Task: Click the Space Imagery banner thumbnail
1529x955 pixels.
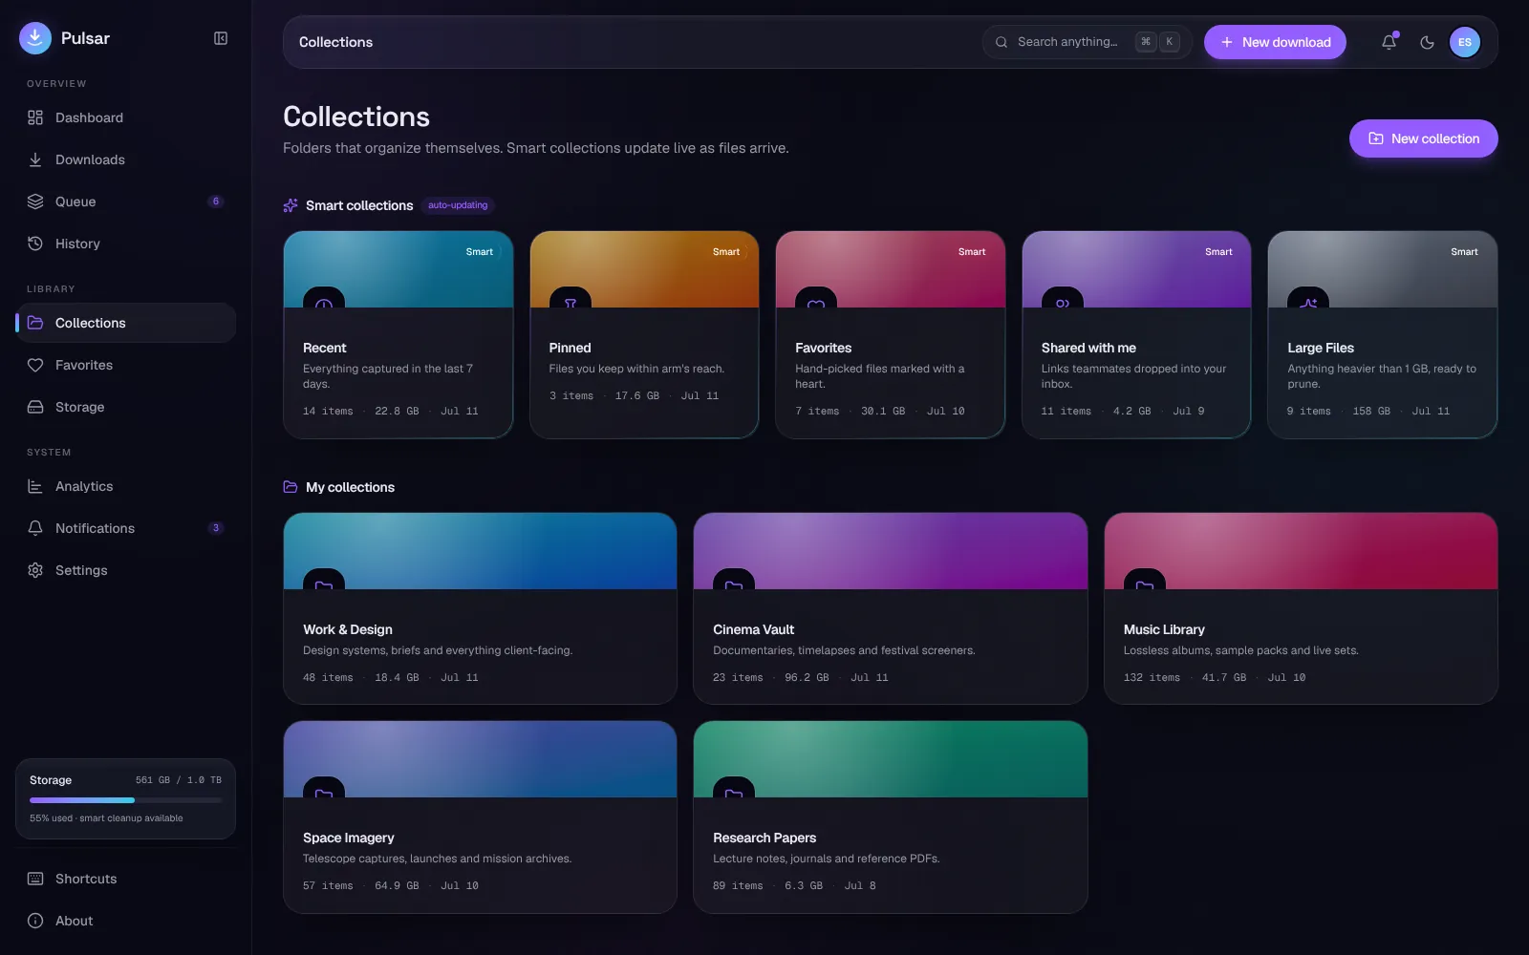Action: click(480, 759)
